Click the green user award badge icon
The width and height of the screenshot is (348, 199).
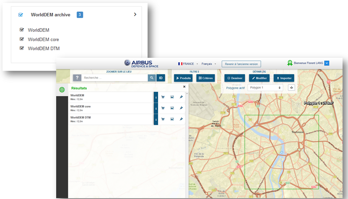(290, 63)
